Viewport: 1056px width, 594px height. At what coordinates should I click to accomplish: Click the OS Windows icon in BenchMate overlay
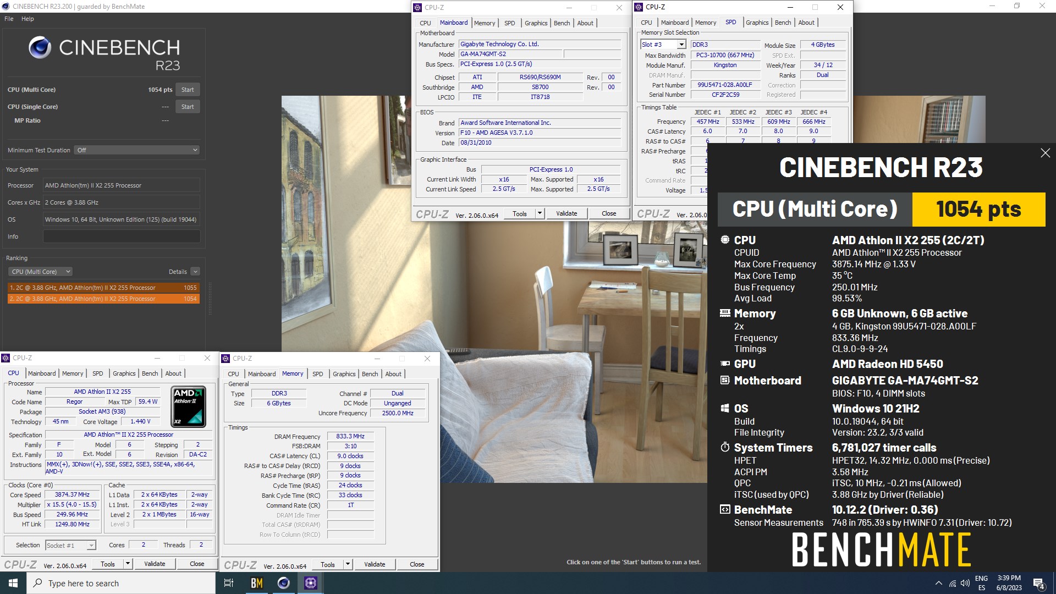pos(725,408)
